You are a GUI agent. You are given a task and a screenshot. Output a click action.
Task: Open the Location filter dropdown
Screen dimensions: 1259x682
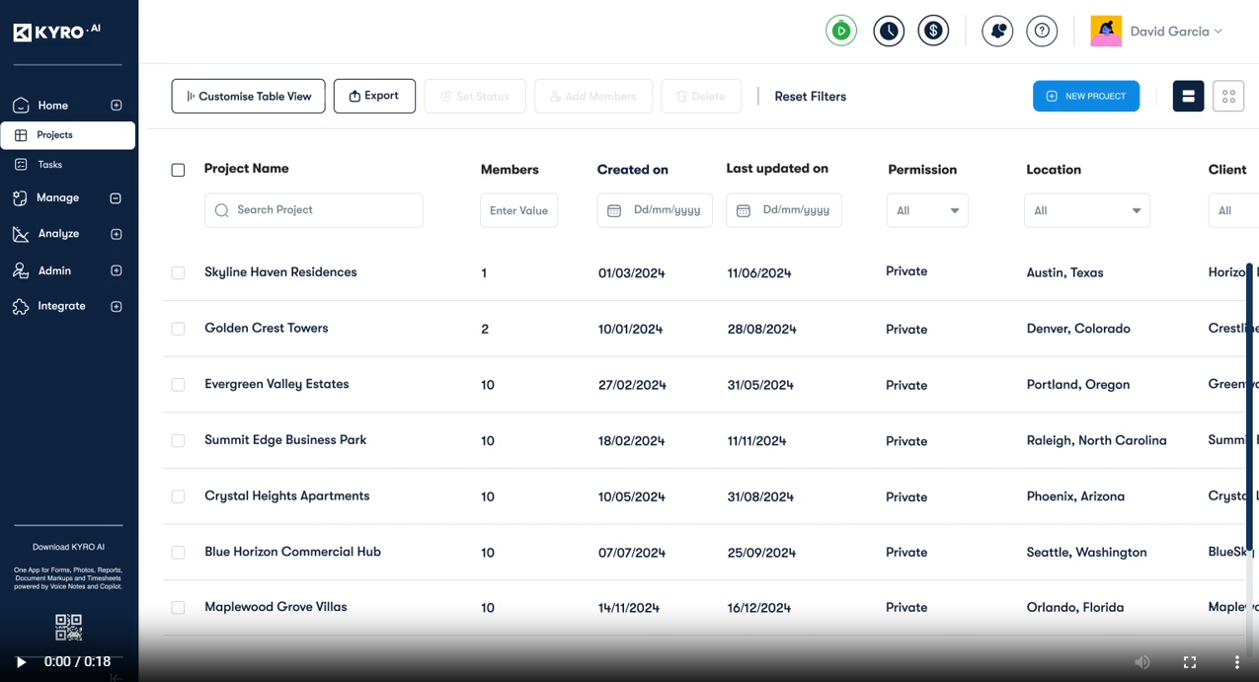(x=1087, y=210)
